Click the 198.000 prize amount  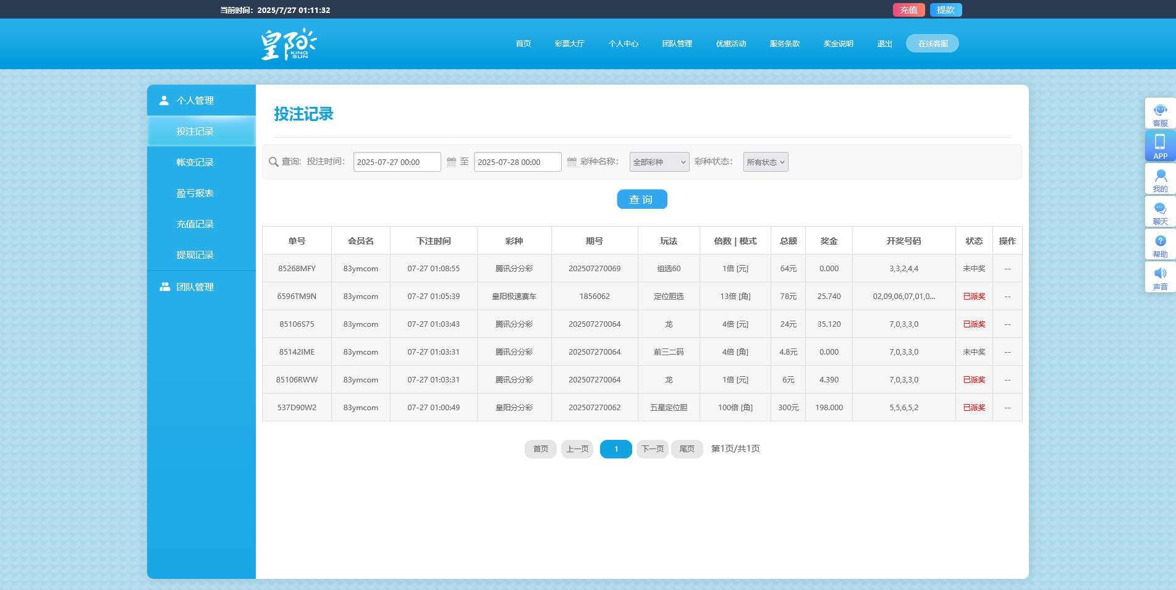(x=829, y=408)
